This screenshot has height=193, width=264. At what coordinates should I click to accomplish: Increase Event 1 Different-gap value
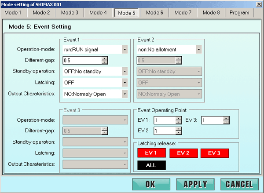coord(104,58)
